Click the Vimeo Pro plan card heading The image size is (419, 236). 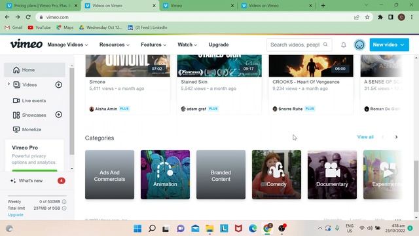pyautogui.click(x=25, y=147)
